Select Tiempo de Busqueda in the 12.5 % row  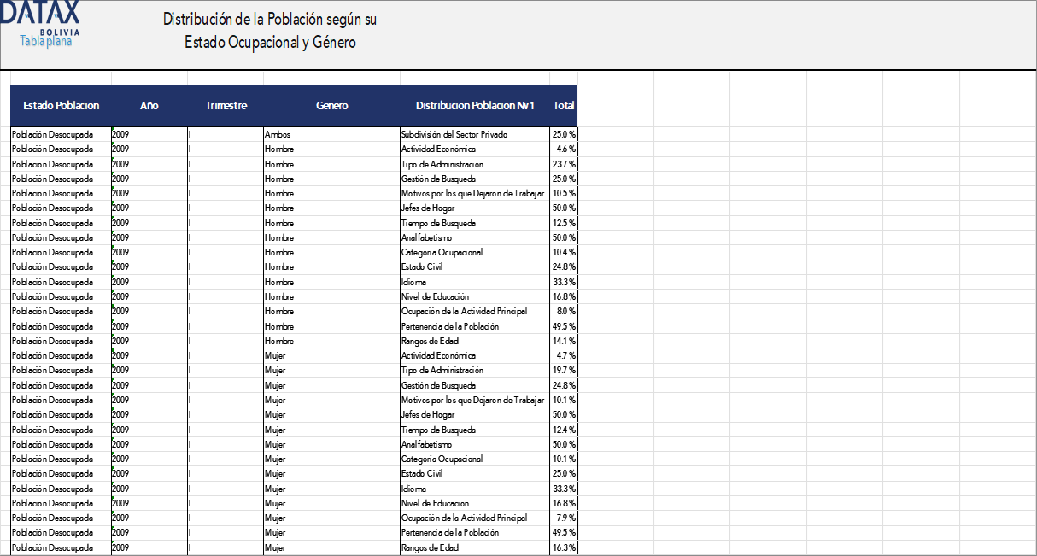pos(475,223)
